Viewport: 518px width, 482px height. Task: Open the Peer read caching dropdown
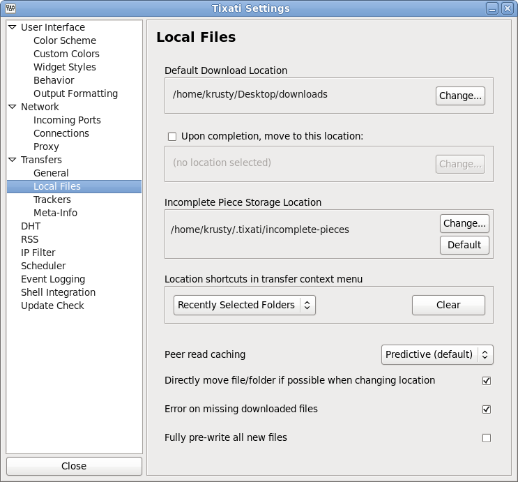point(437,354)
